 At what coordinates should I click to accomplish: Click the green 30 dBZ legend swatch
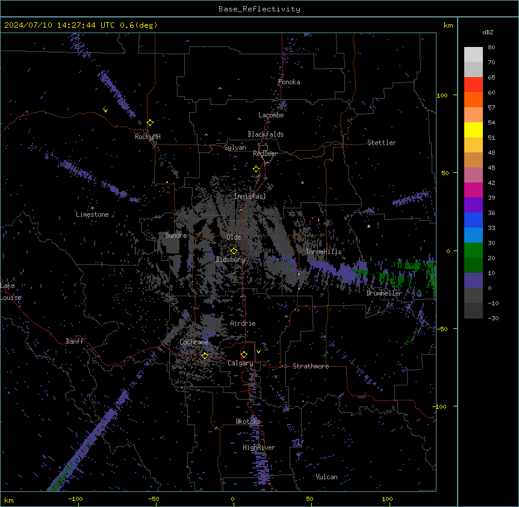click(473, 250)
